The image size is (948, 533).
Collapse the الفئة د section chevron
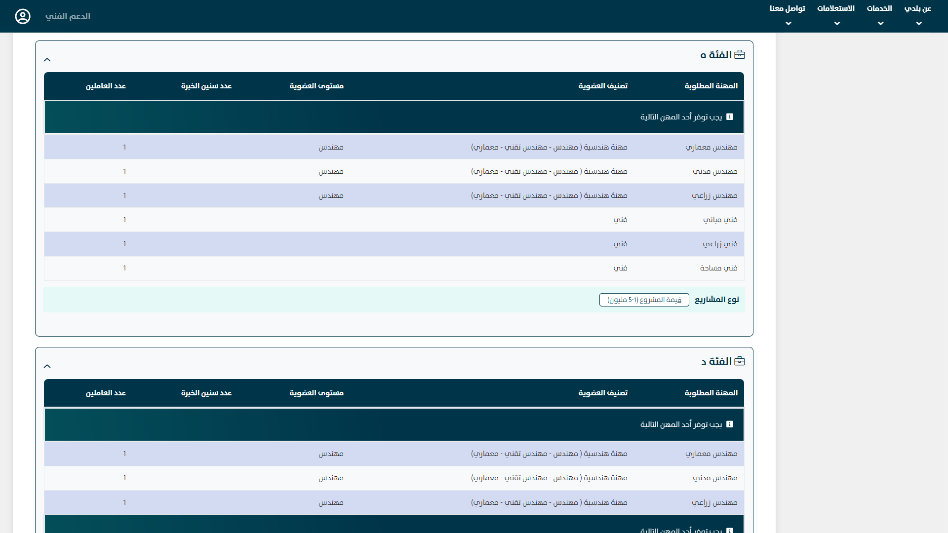(47, 366)
